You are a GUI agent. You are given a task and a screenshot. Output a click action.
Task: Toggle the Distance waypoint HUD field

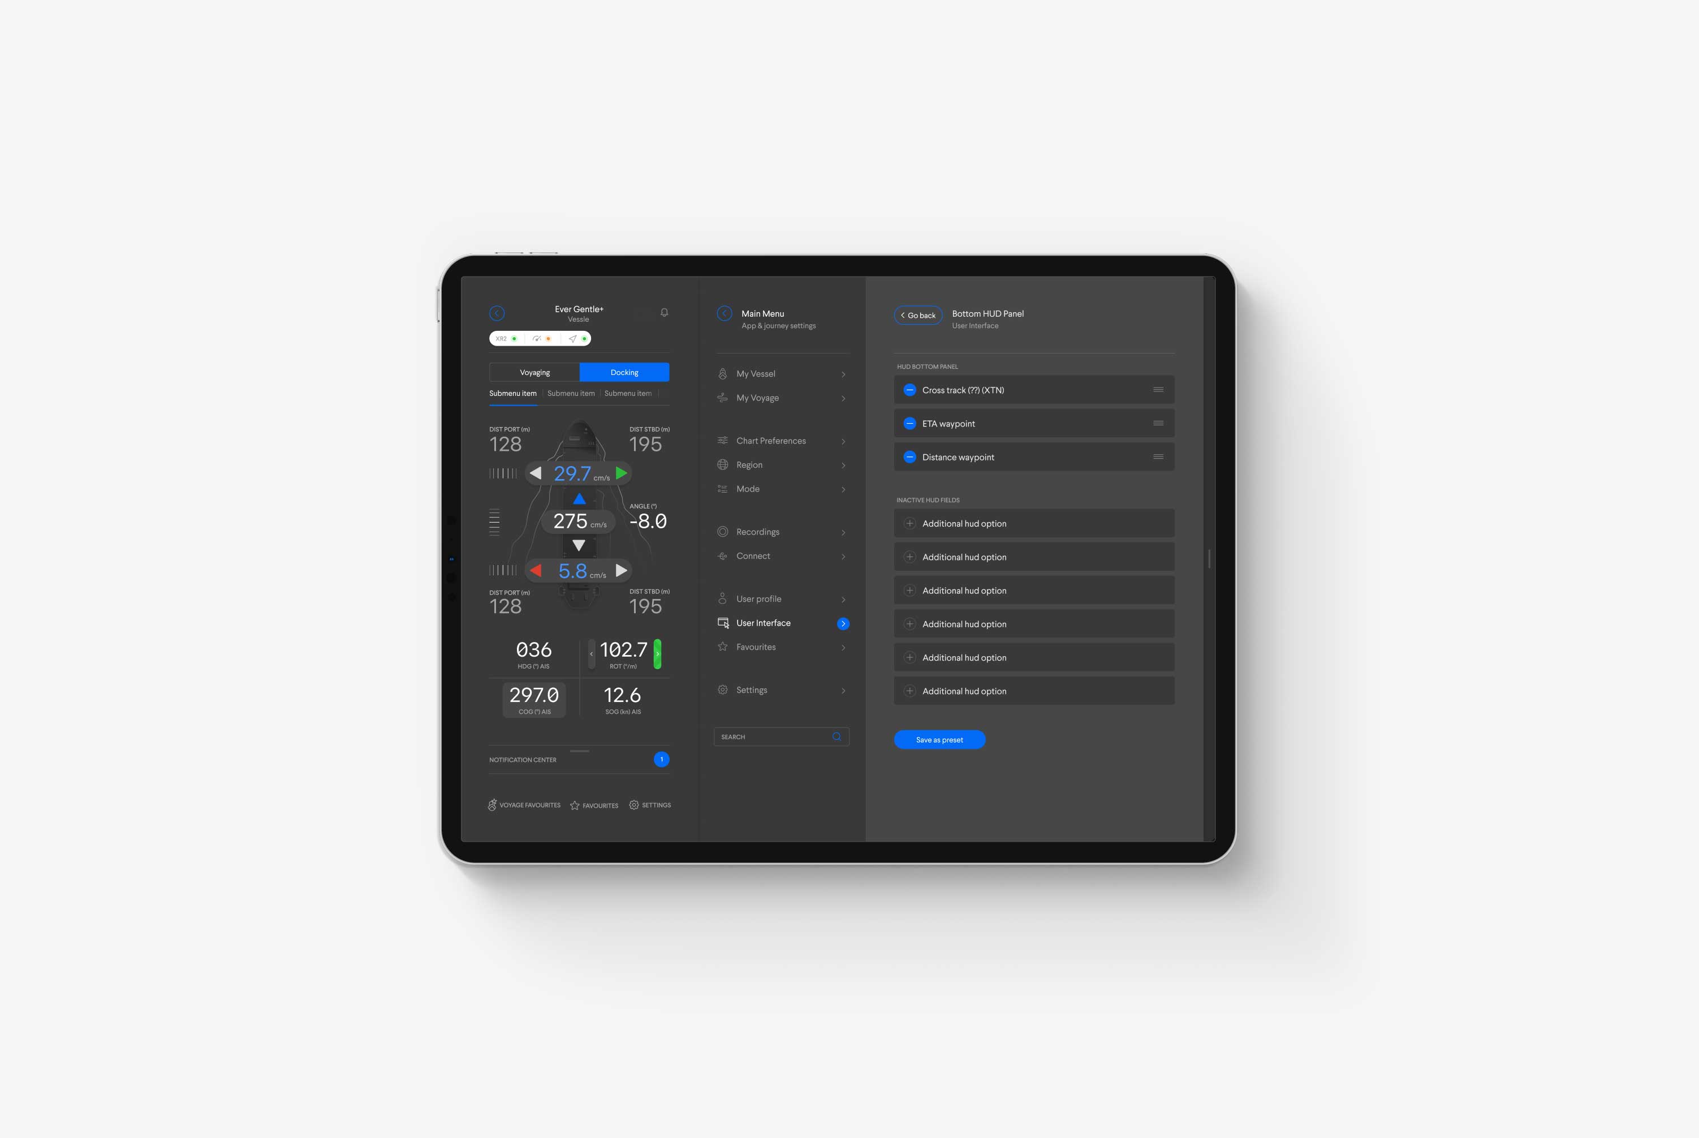click(x=909, y=457)
